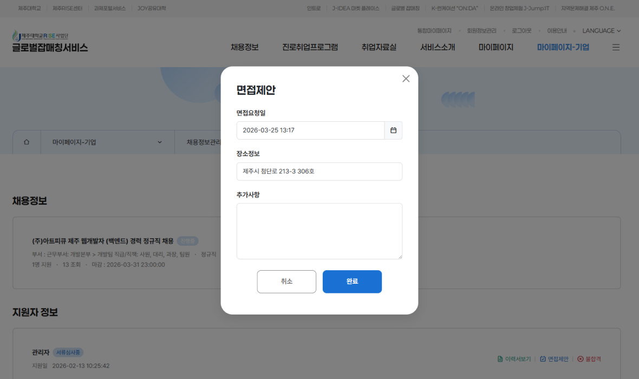Image resolution: width=639 pixels, height=379 pixels.
Task: Click the 장소정보 address input field
Action: pyautogui.click(x=319, y=171)
